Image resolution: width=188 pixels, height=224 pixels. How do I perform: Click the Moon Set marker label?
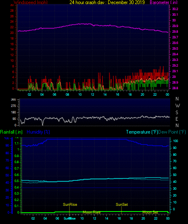tap(150, 212)
